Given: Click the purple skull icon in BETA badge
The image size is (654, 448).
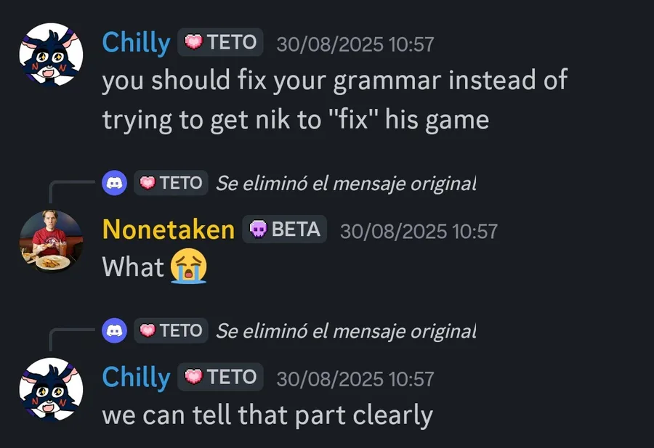Looking at the screenshot, I should click(258, 229).
